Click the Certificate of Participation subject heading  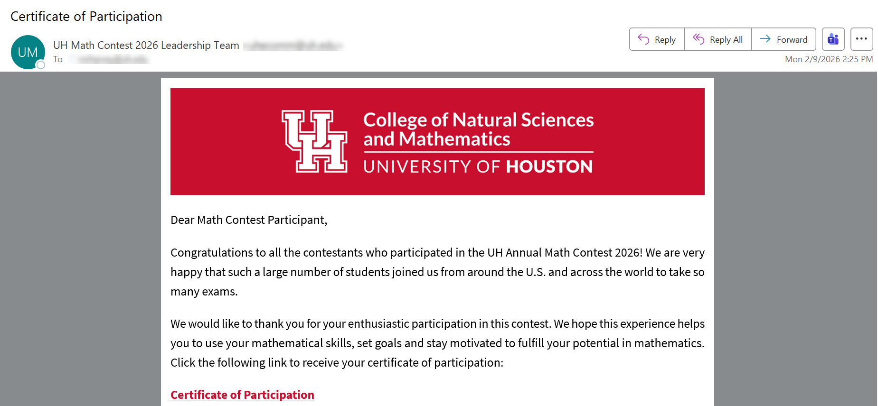click(86, 17)
